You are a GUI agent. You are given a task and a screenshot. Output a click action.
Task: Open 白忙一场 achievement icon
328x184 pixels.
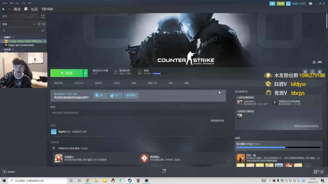[241, 158]
